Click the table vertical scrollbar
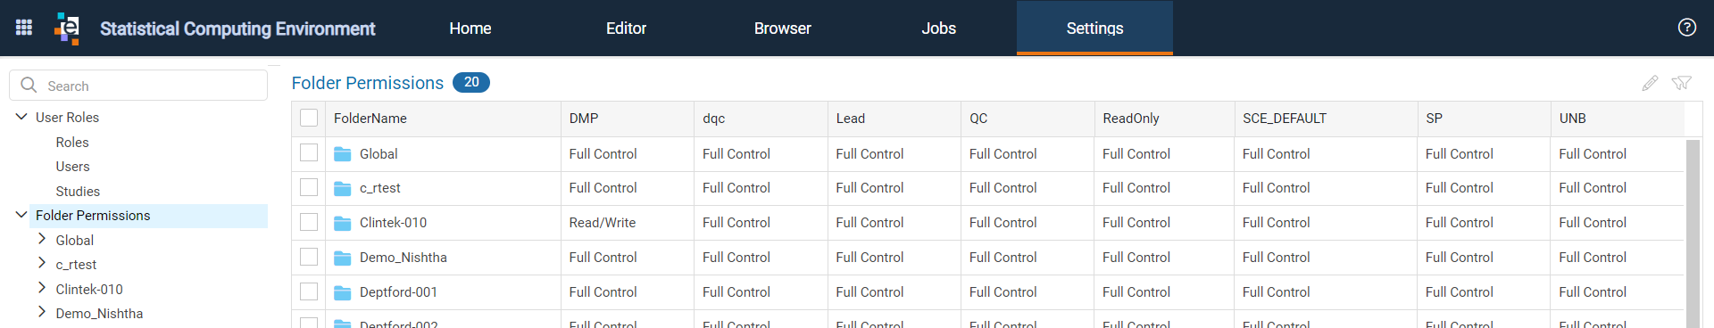 (x=1693, y=234)
